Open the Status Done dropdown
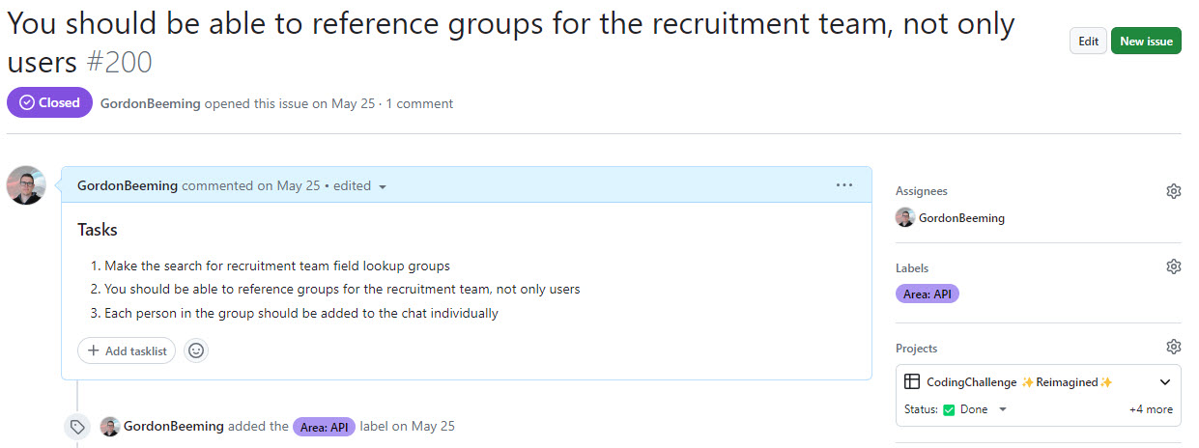 [x=1002, y=409]
